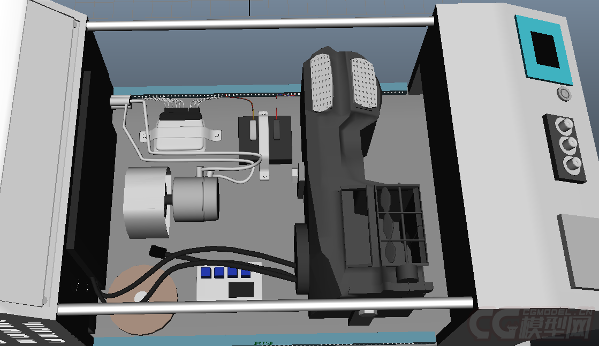Click the persp camera label in the viewport
Screen dimensions: 599x346
[263, 342]
